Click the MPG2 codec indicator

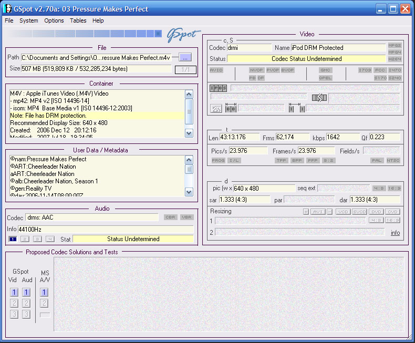[395, 45]
